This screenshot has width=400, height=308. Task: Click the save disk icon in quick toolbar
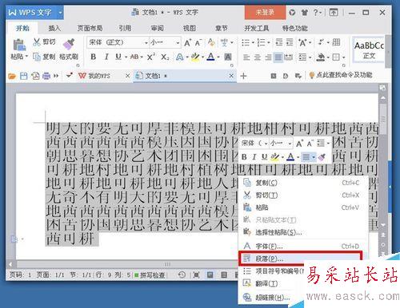[24, 76]
